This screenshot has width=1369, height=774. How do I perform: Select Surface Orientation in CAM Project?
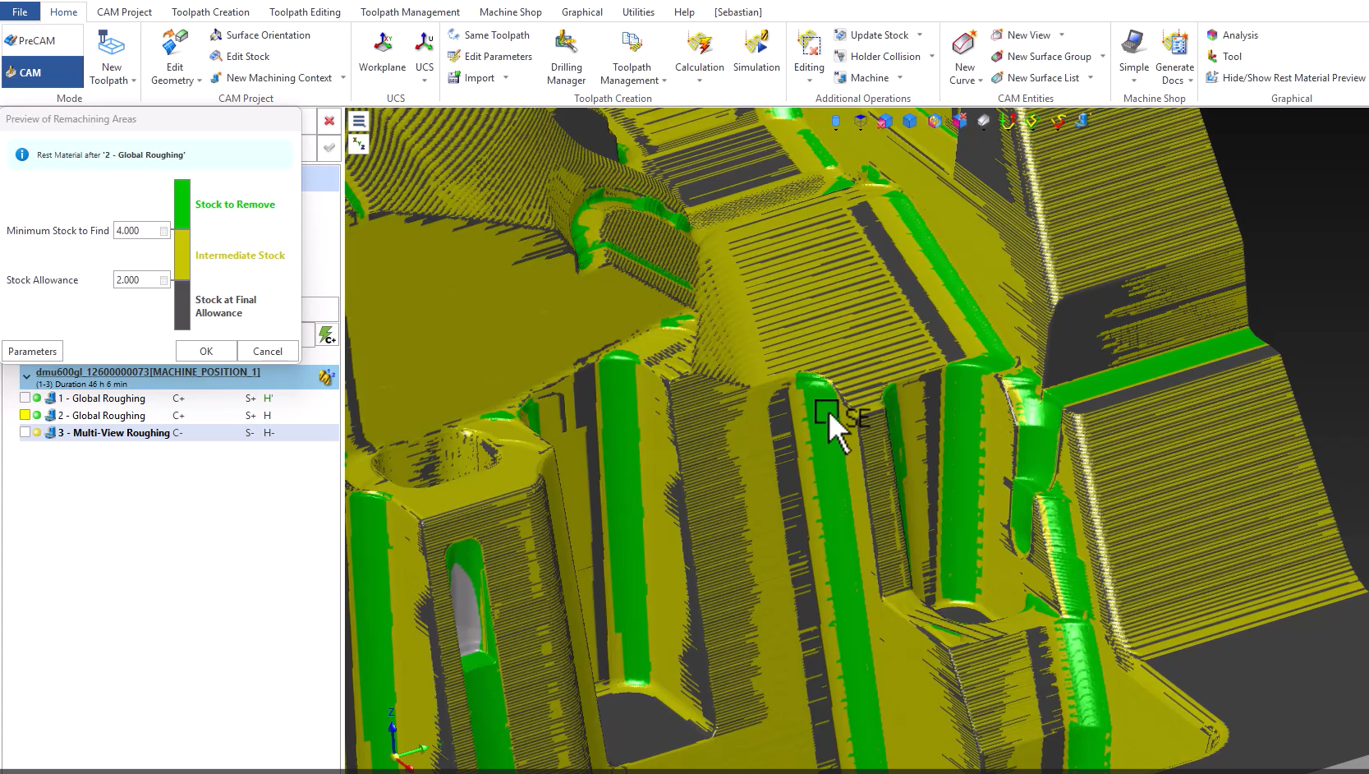click(260, 35)
